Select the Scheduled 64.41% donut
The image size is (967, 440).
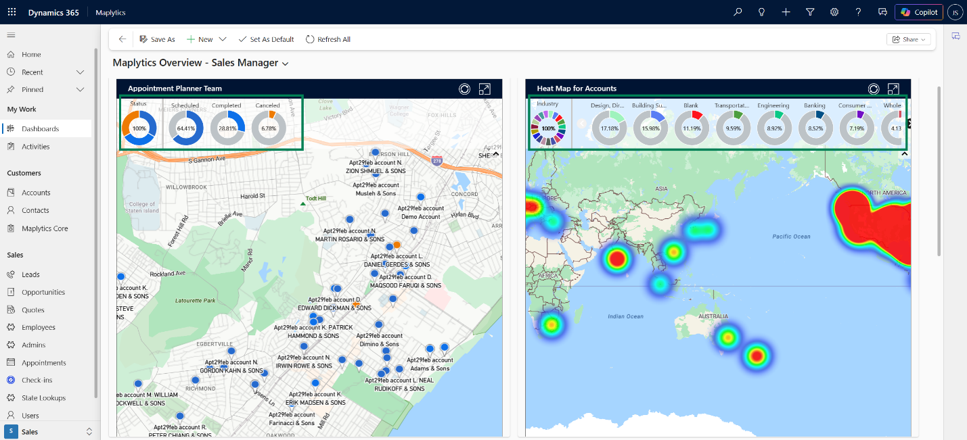coord(185,128)
